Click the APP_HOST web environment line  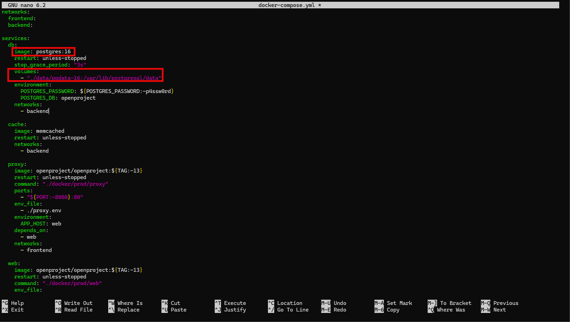41,224
